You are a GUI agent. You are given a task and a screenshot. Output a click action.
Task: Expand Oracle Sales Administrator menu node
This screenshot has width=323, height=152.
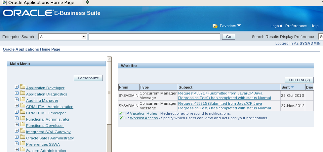tap(17, 137)
